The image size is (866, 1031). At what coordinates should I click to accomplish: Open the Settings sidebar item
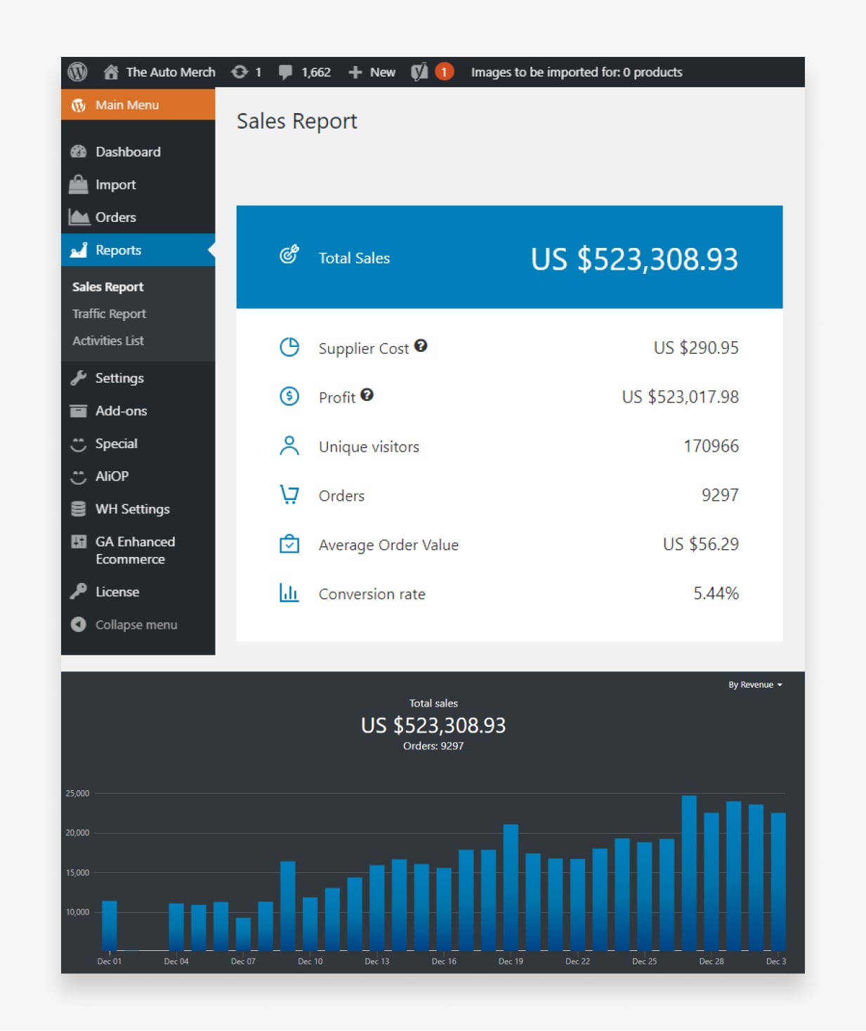(119, 378)
